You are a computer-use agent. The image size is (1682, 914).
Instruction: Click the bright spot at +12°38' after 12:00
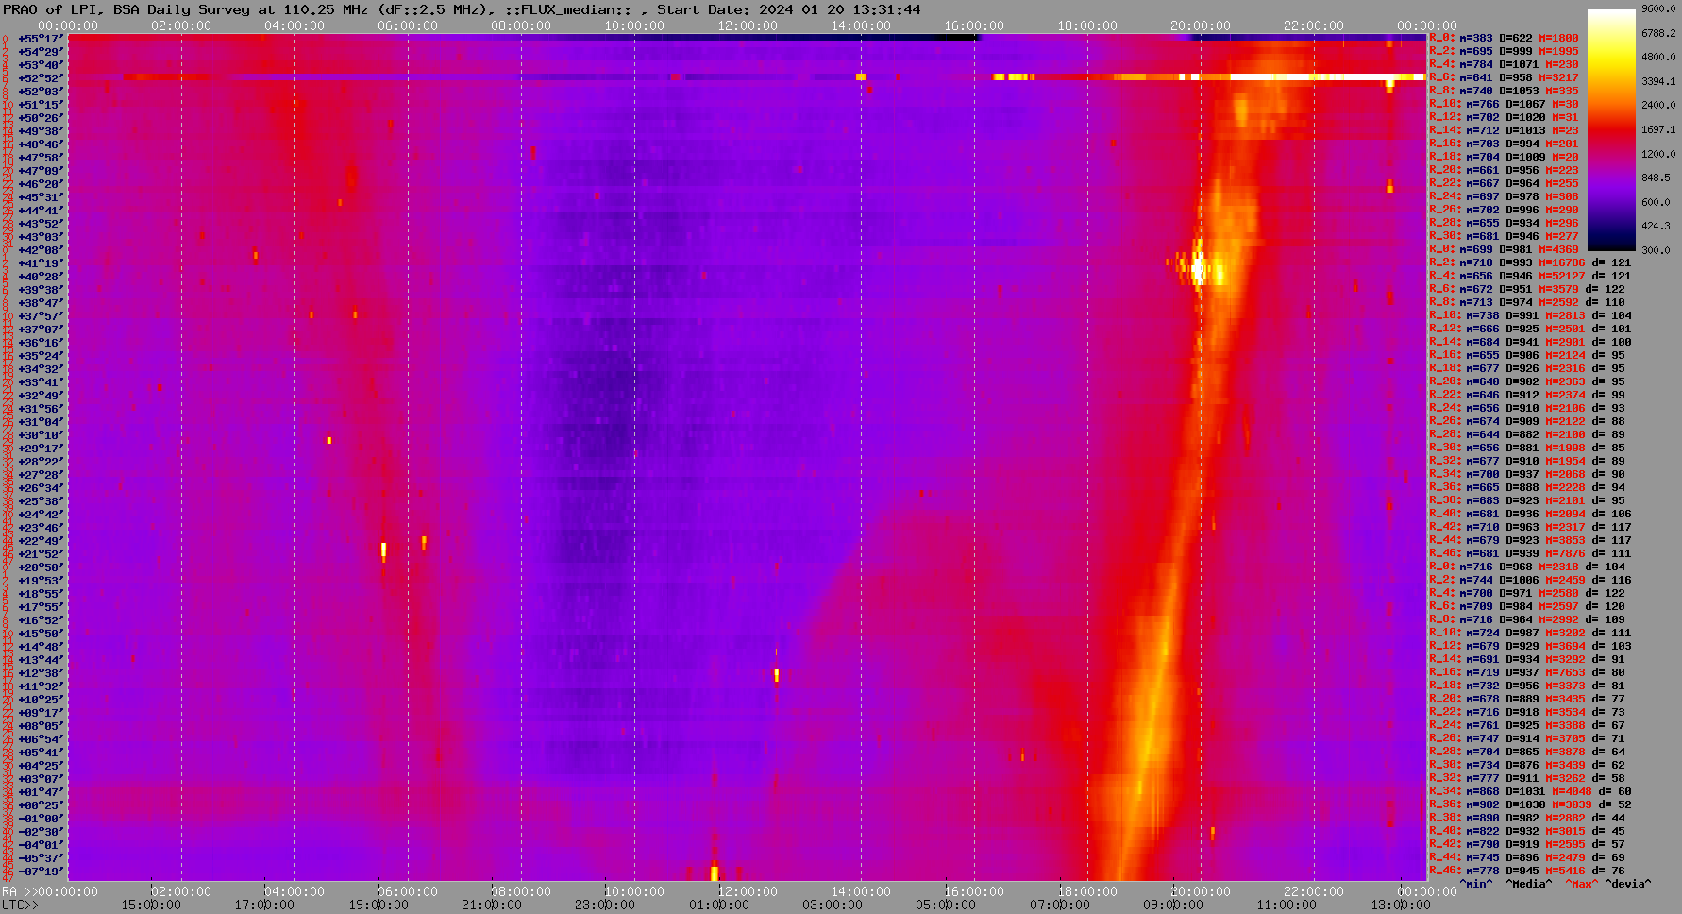click(777, 674)
